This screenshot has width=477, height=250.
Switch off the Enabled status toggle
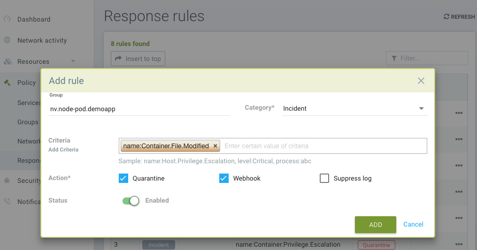click(x=131, y=200)
